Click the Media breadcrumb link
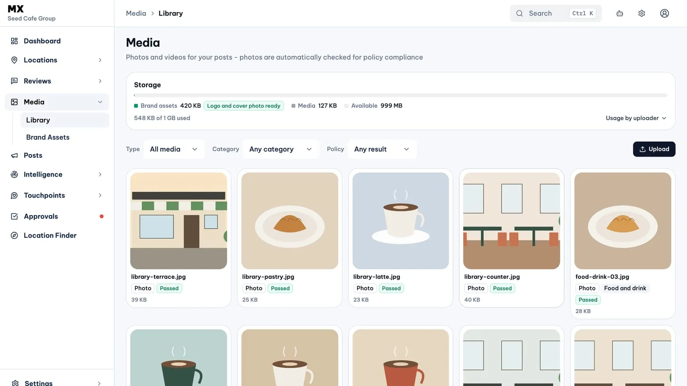The width and height of the screenshot is (687, 386). 136,13
